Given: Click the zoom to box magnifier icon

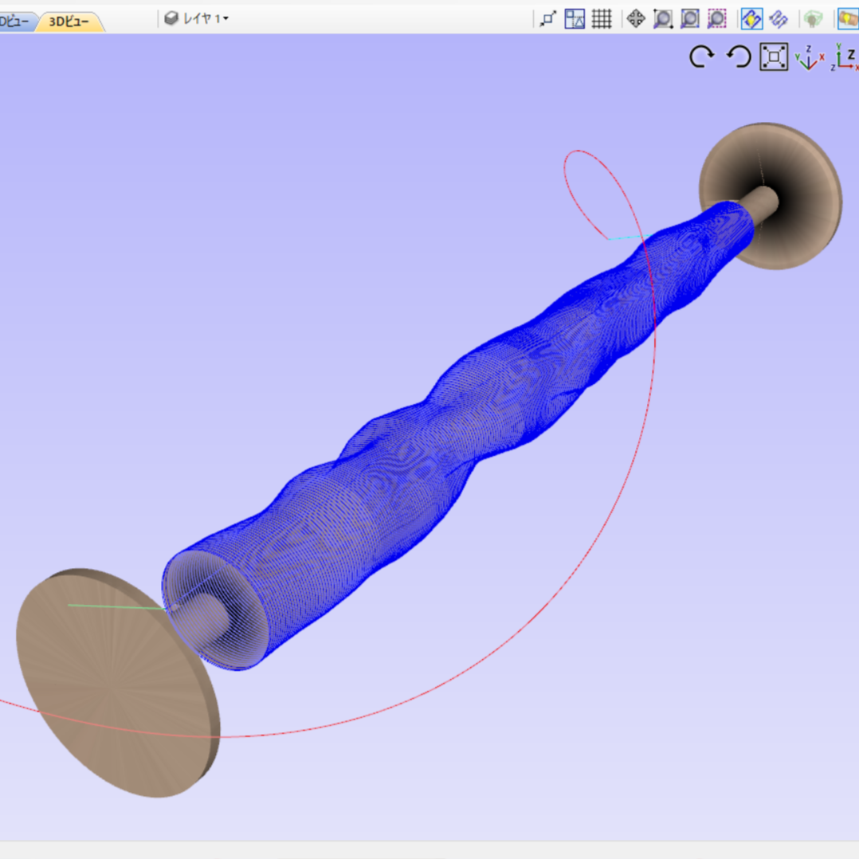Looking at the screenshot, I should (663, 19).
